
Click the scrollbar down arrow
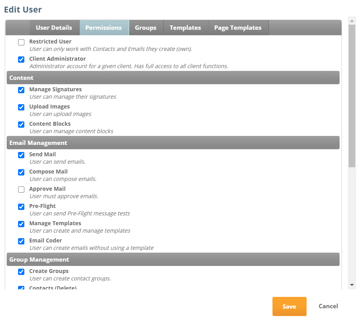(x=352, y=285)
